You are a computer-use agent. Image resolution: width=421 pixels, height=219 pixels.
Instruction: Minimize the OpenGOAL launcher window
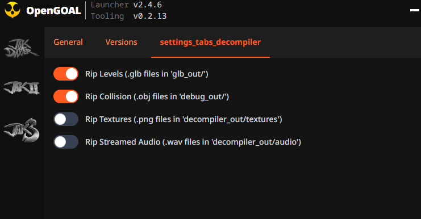pos(415,10)
